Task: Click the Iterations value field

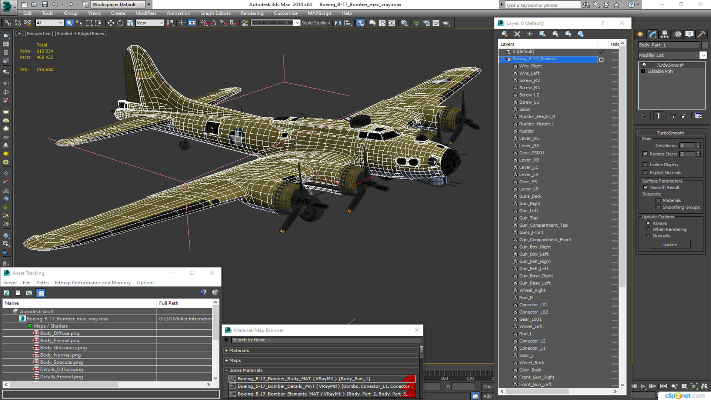Action: pyautogui.click(x=687, y=146)
